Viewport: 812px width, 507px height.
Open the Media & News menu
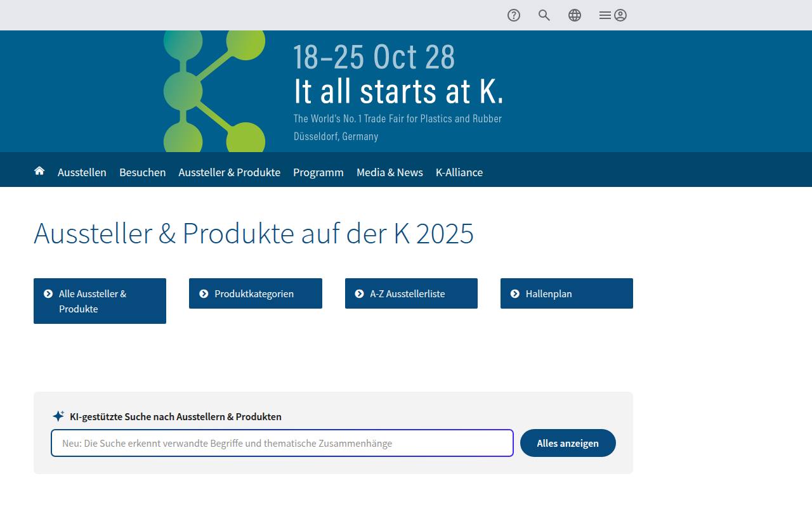point(390,172)
